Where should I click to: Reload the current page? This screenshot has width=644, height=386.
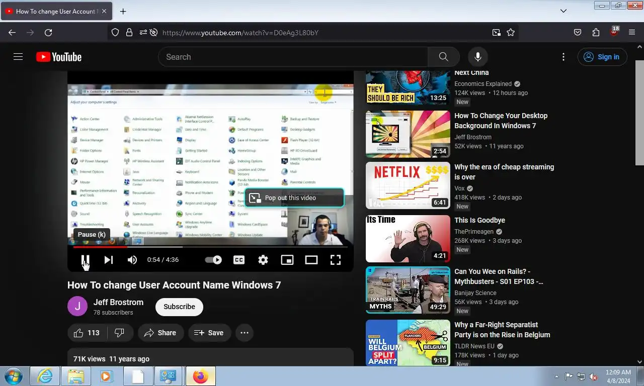[48, 32]
